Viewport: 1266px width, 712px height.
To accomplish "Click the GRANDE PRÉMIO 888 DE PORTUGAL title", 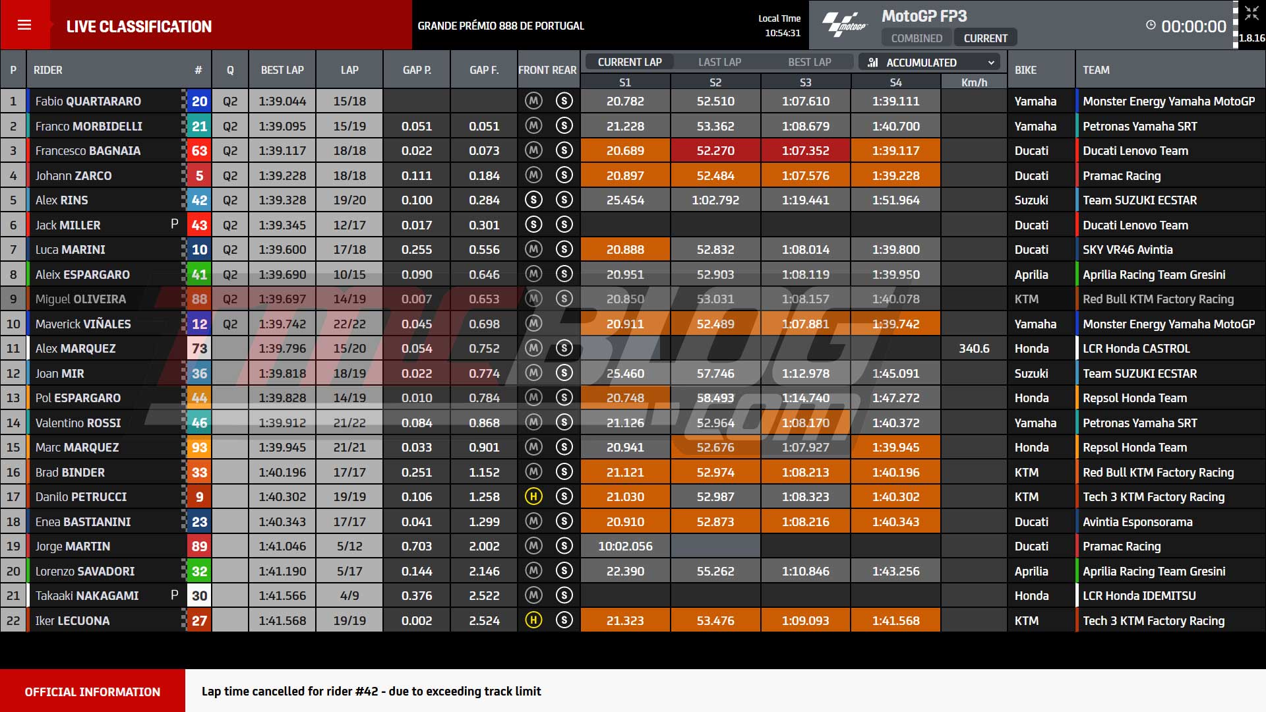I will click(x=500, y=26).
